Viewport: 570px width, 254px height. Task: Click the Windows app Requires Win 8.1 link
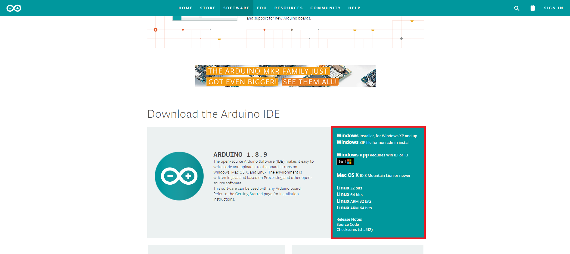[372, 155]
